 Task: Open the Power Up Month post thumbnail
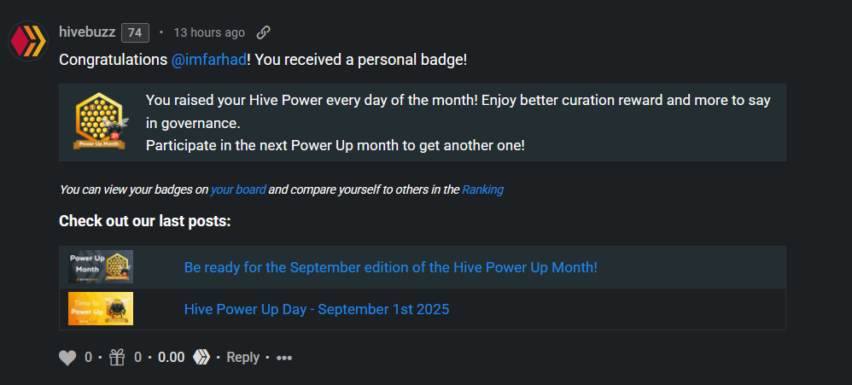pos(101,266)
